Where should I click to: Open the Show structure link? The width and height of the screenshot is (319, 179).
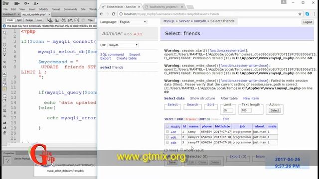(202, 98)
